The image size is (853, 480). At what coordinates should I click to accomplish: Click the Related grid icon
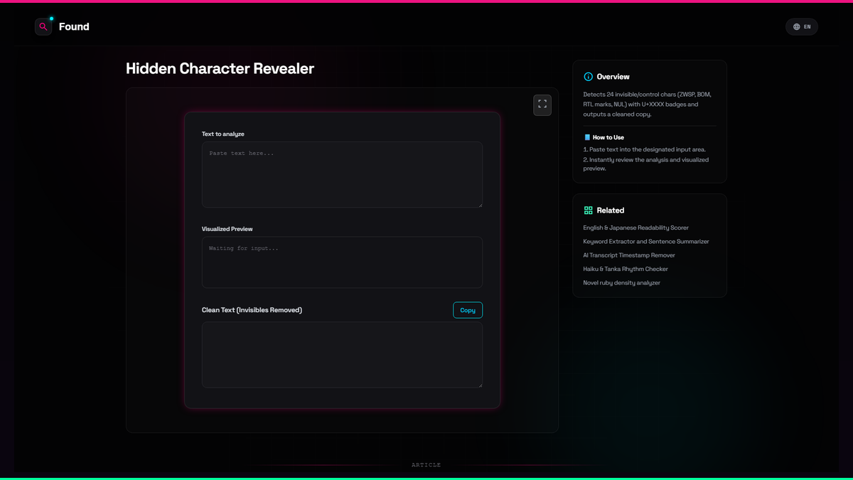tap(588, 210)
